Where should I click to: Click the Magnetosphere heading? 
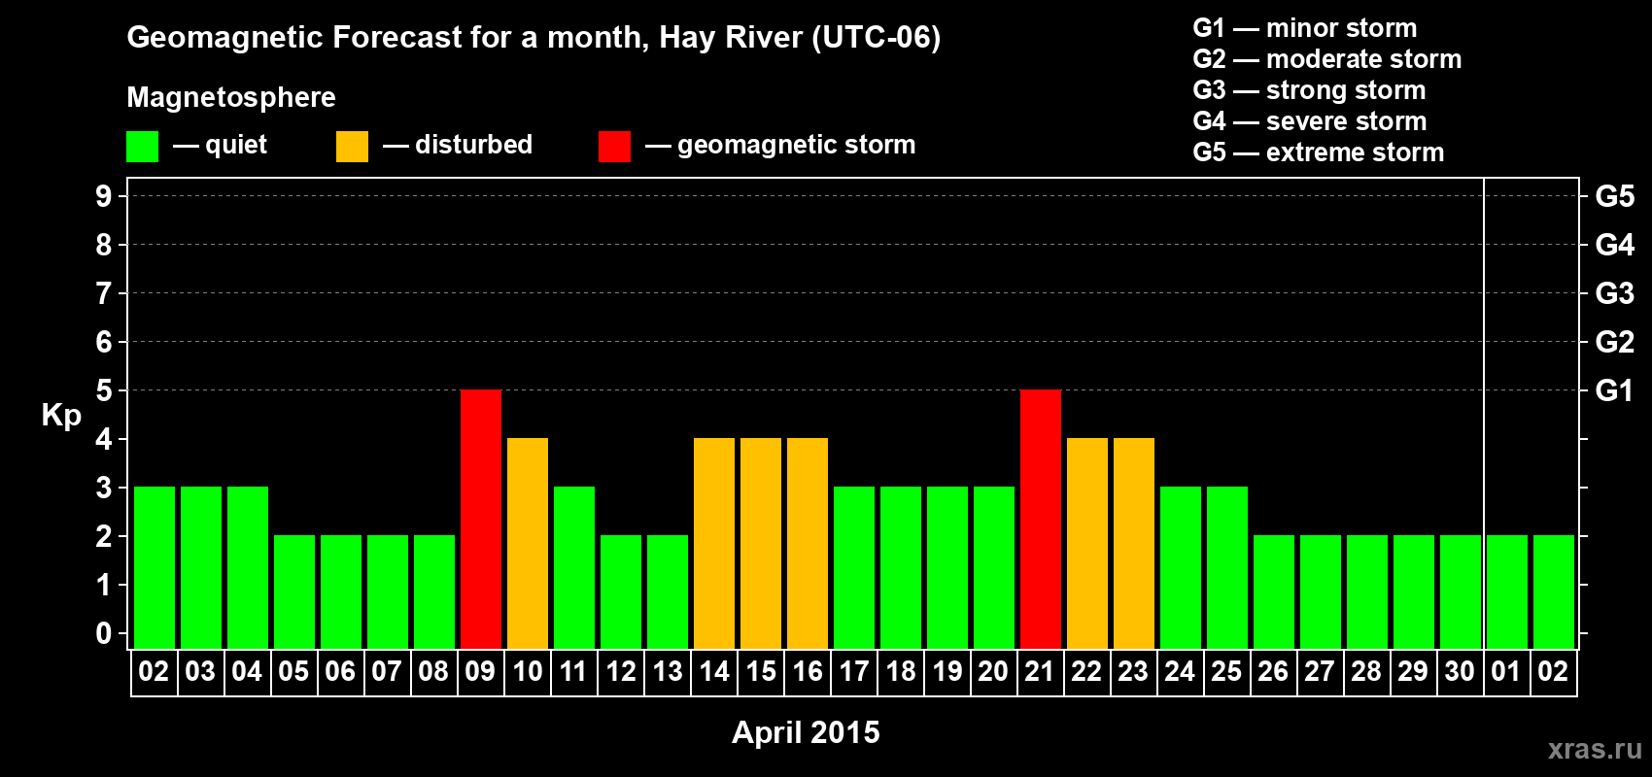click(x=231, y=98)
